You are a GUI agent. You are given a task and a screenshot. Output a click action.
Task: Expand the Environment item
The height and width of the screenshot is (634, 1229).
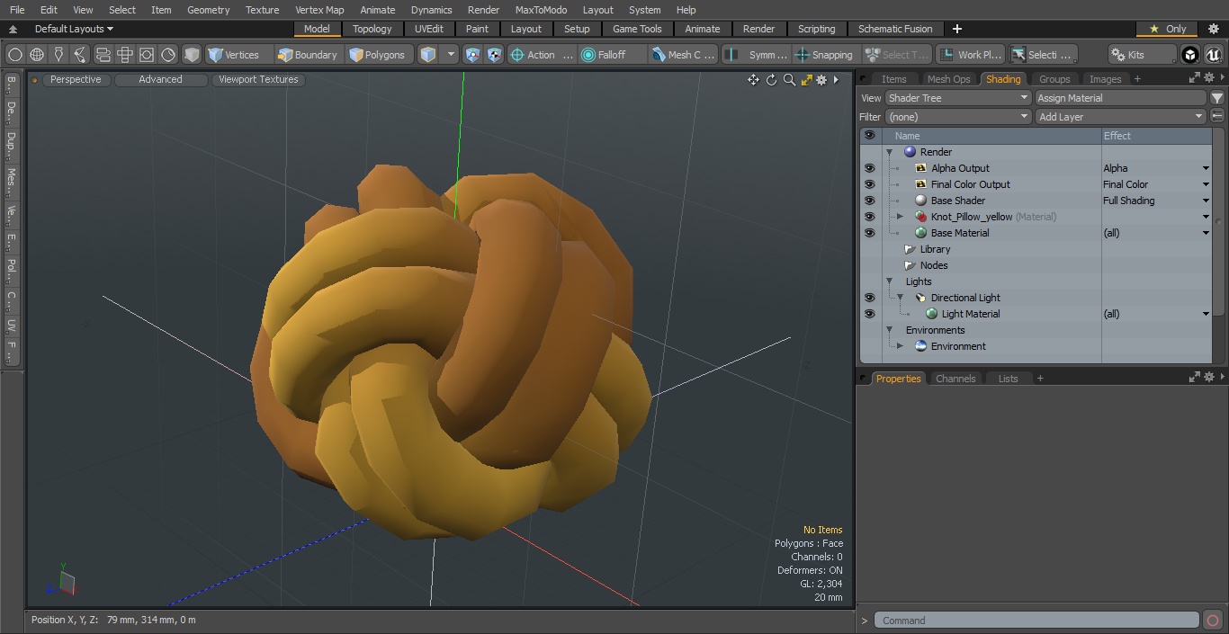[900, 346]
